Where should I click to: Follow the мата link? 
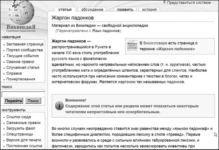click(85, 70)
